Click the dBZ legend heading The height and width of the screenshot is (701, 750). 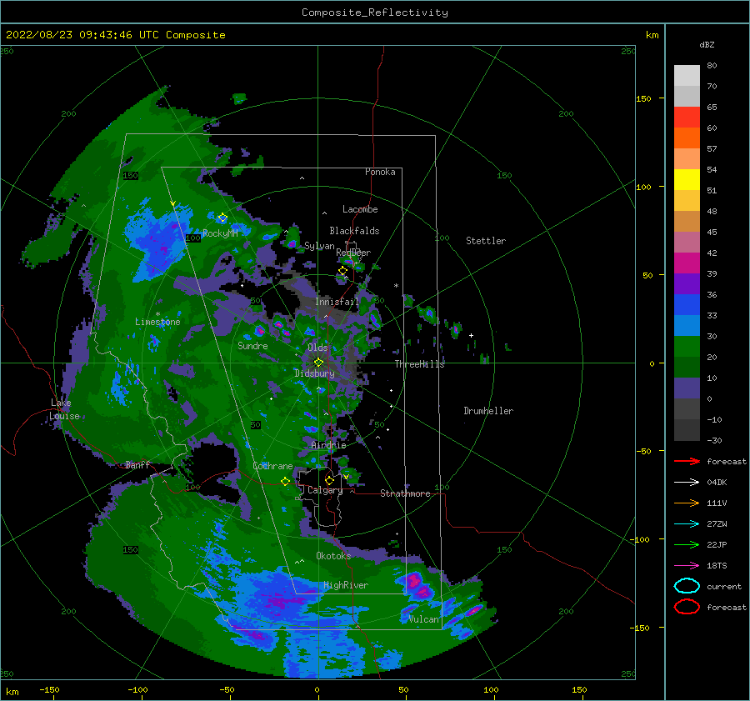click(707, 44)
